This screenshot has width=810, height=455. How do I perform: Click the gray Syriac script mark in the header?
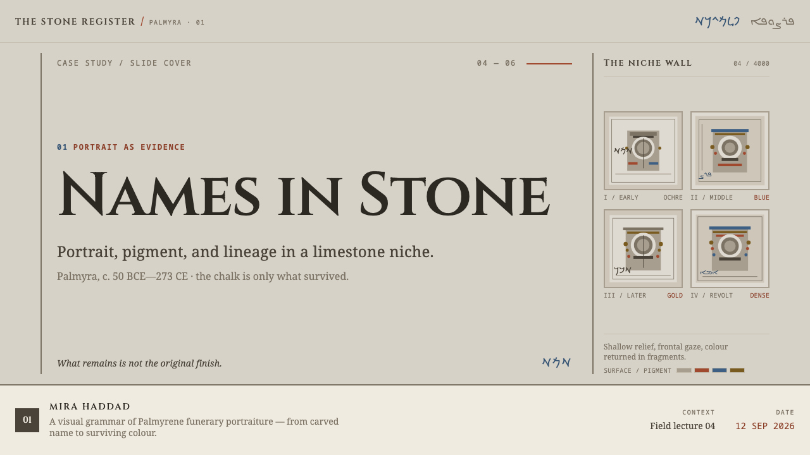tap(773, 21)
